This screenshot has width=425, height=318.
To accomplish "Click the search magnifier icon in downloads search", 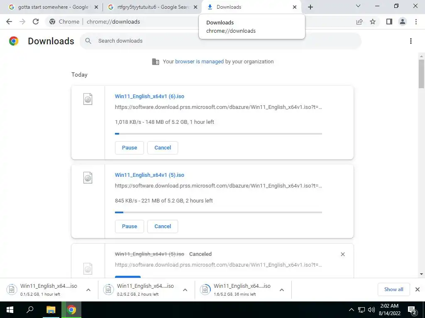I will point(88,41).
